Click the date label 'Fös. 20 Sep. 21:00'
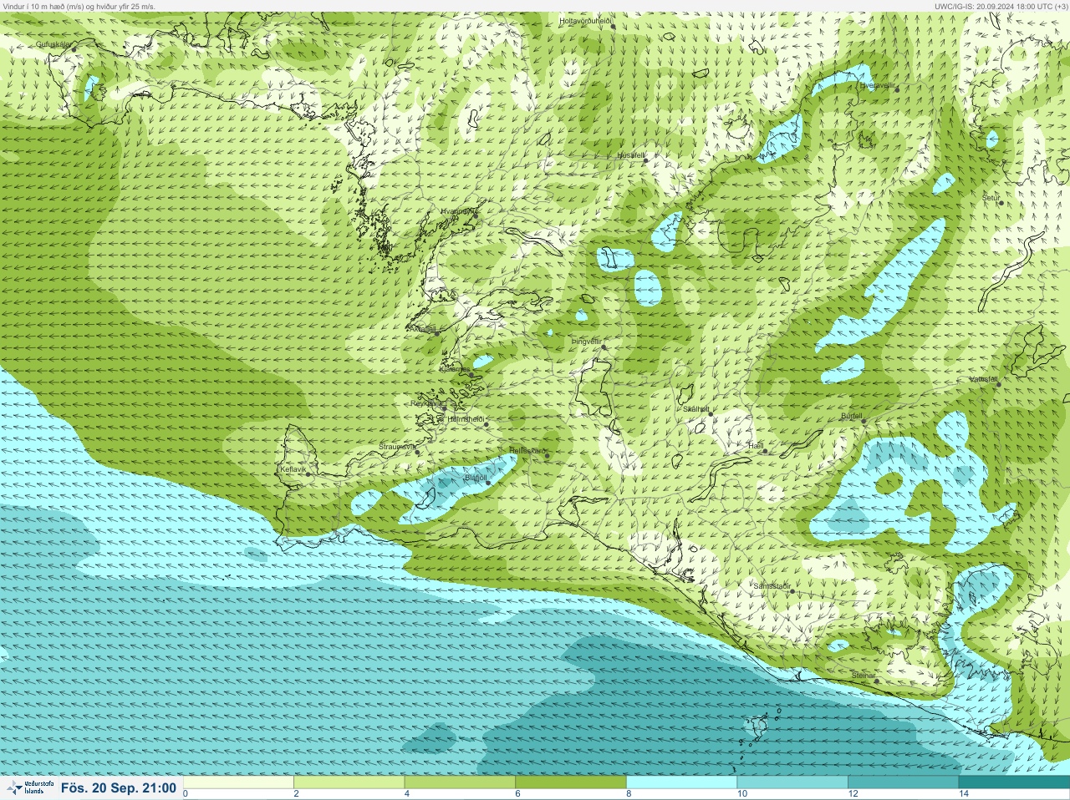The width and height of the screenshot is (1070, 800). tap(119, 788)
